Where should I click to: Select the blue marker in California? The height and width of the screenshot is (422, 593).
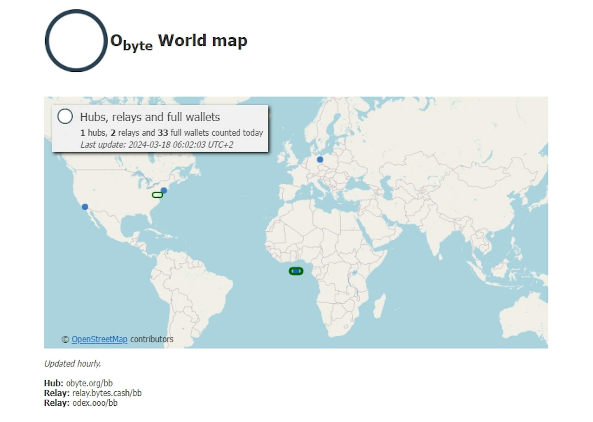coord(85,207)
